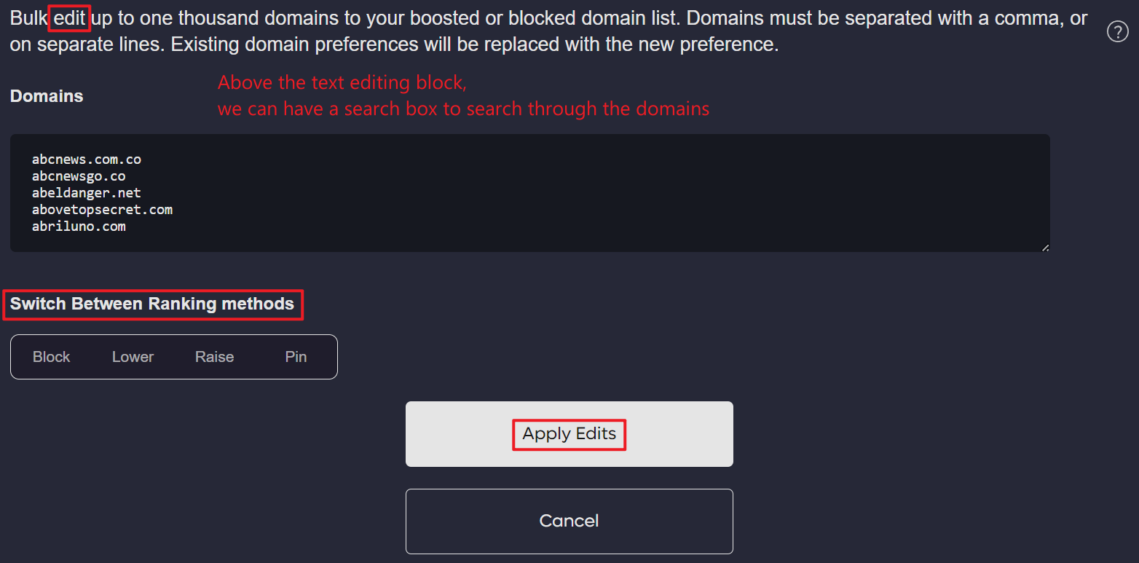Screen dimensions: 1139x563
Task: Open the help question mark icon
Action: (x=1117, y=32)
